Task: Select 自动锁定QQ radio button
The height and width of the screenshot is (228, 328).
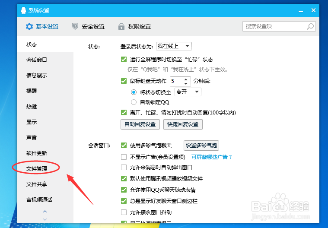Action: point(134,102)
